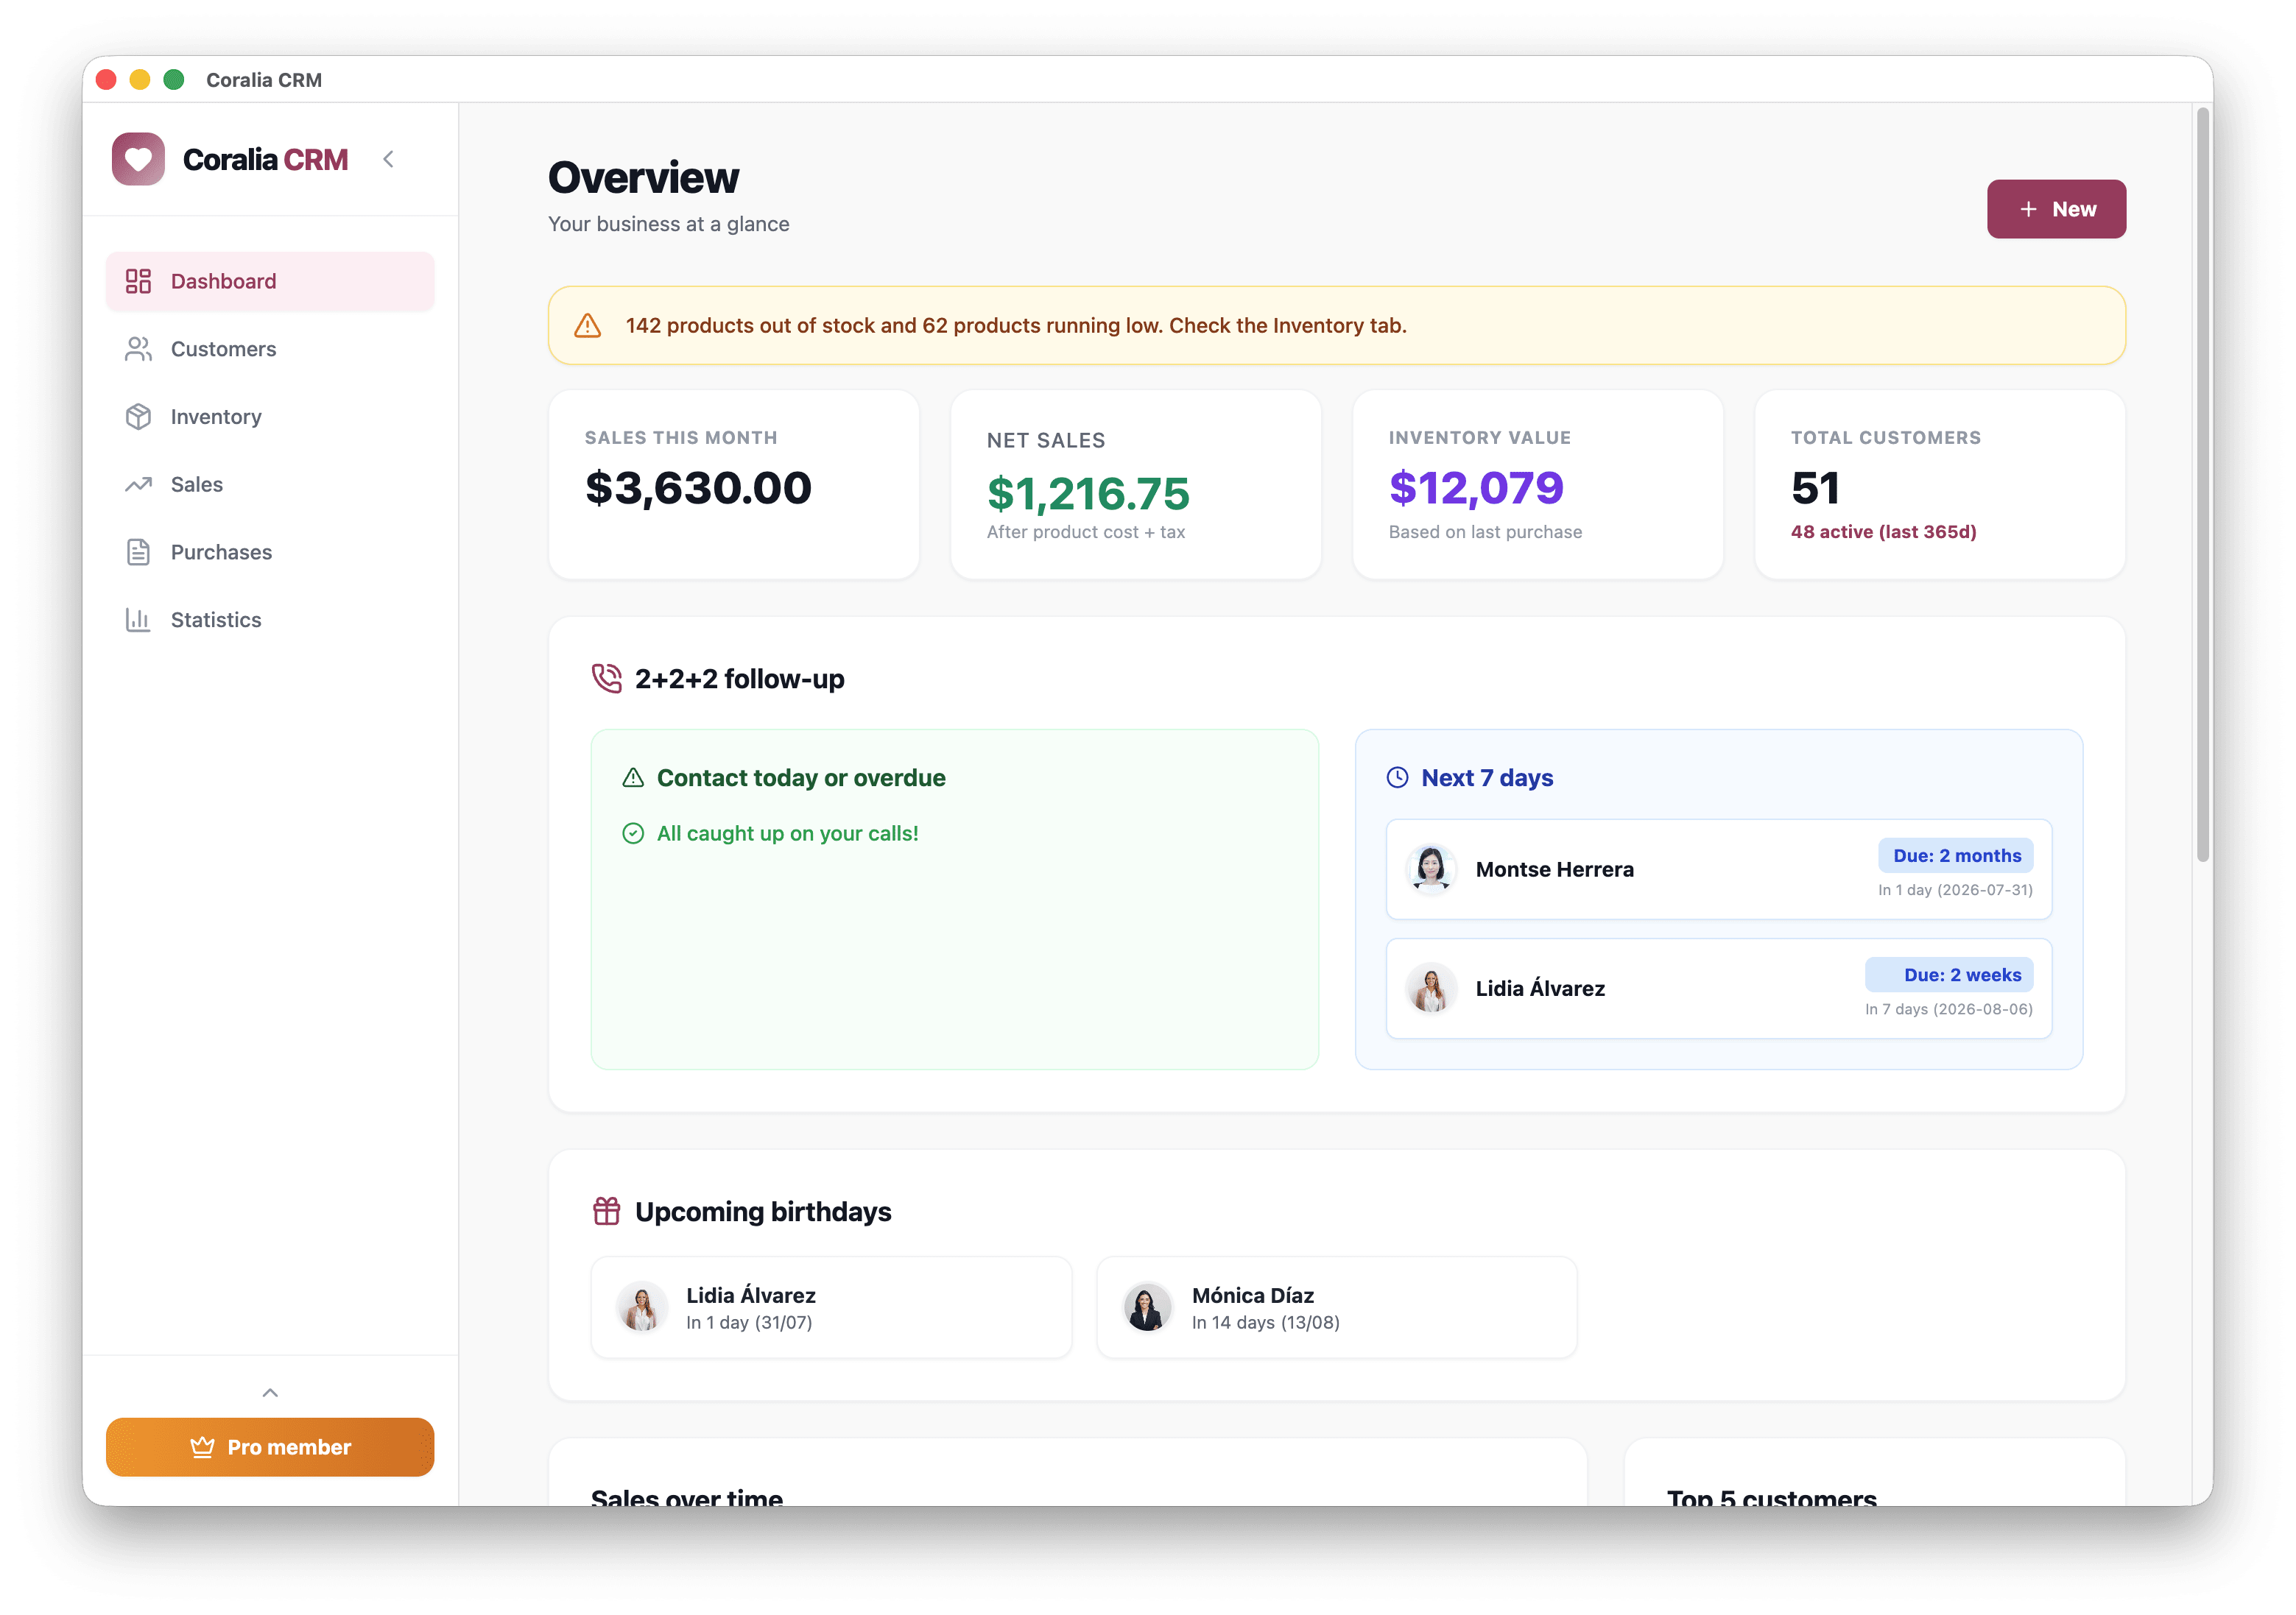
Task: Select the Sales This Month card
Action: point(734,484)
